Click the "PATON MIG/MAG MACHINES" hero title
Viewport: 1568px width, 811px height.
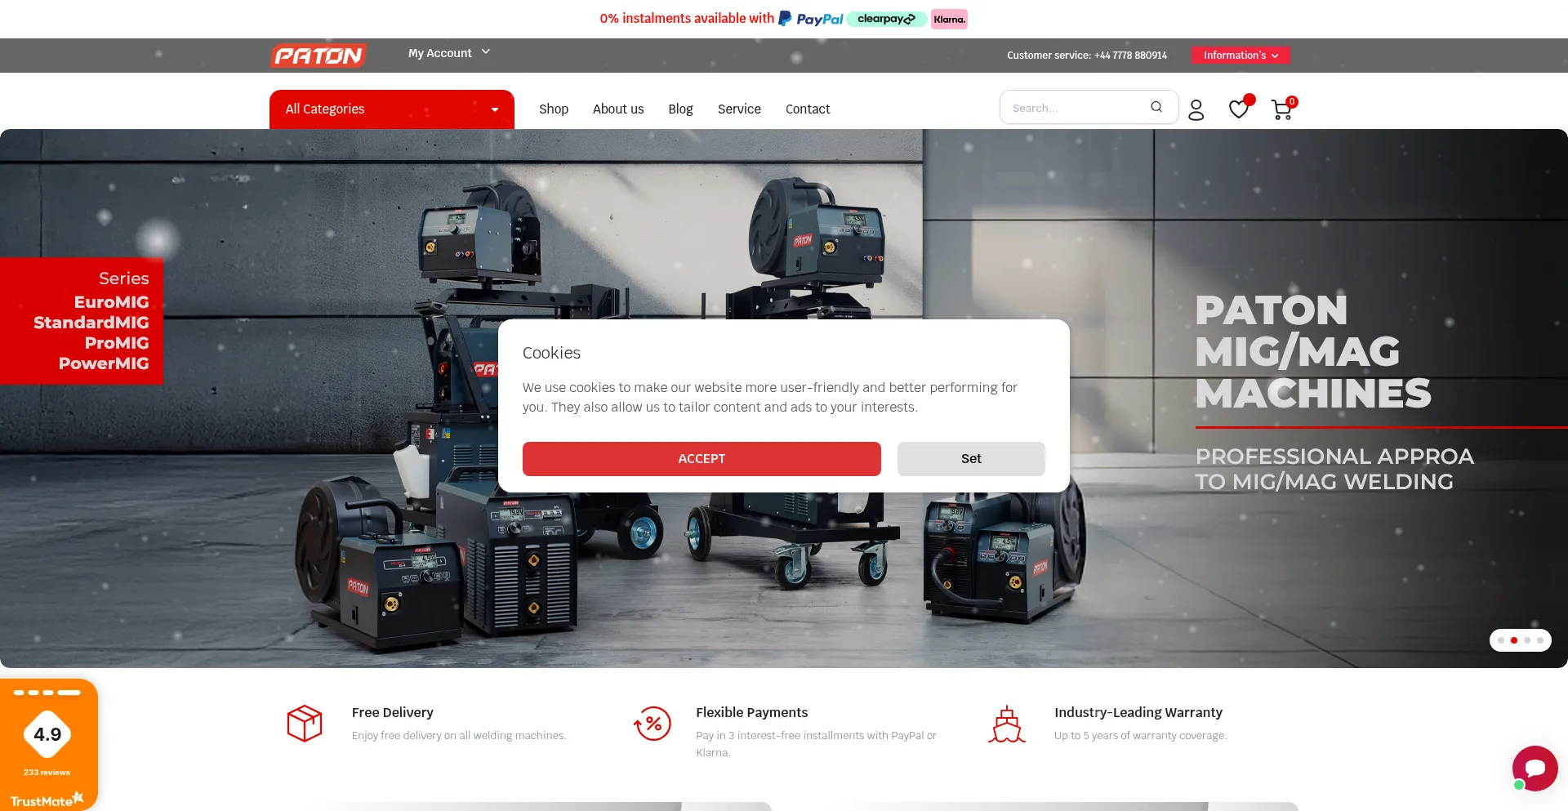(1313, 352)
